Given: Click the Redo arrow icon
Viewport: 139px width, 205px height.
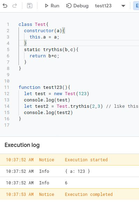Looking at the screenshot, I should 14,6.
